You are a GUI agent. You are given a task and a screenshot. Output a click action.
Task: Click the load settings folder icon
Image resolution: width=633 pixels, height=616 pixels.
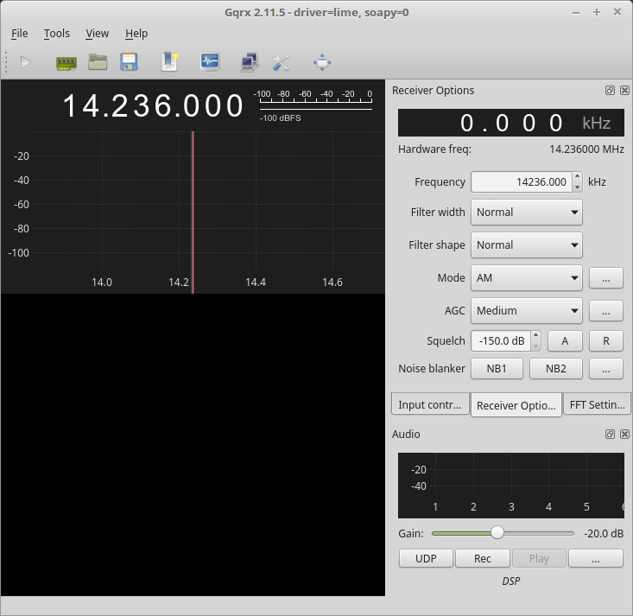pyautogui.click(x=98, y=62)
